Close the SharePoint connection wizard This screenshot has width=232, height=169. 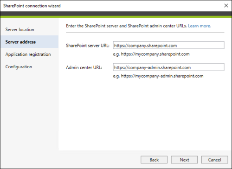226,6
